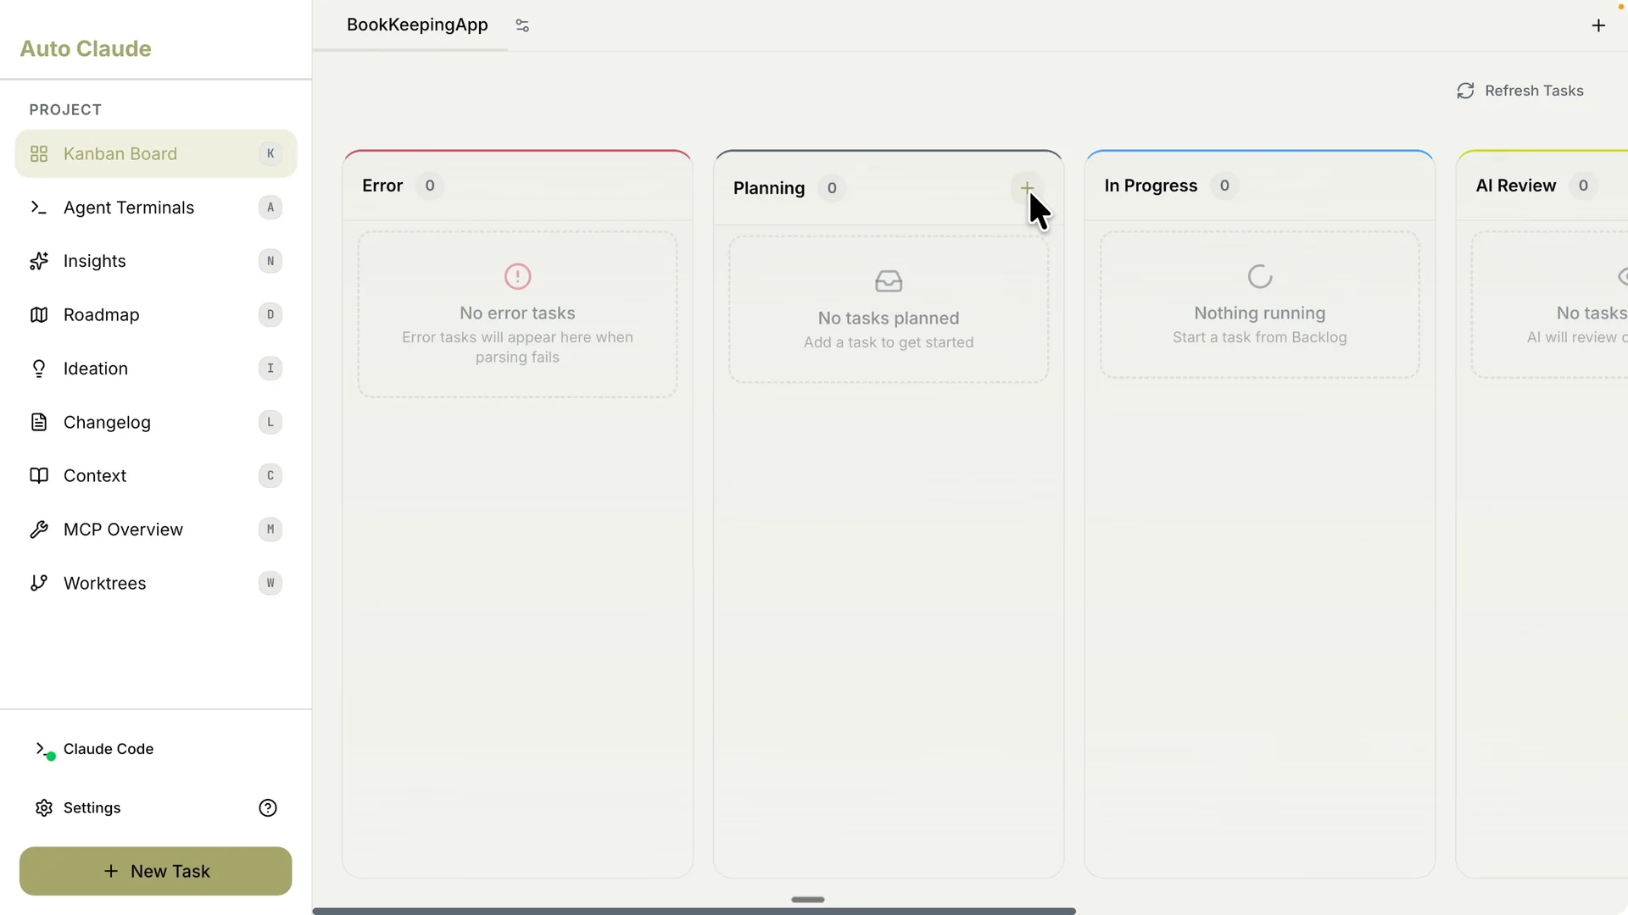Click the Worktrees branch icon
Screen dimensions: 1628x915
39,583
